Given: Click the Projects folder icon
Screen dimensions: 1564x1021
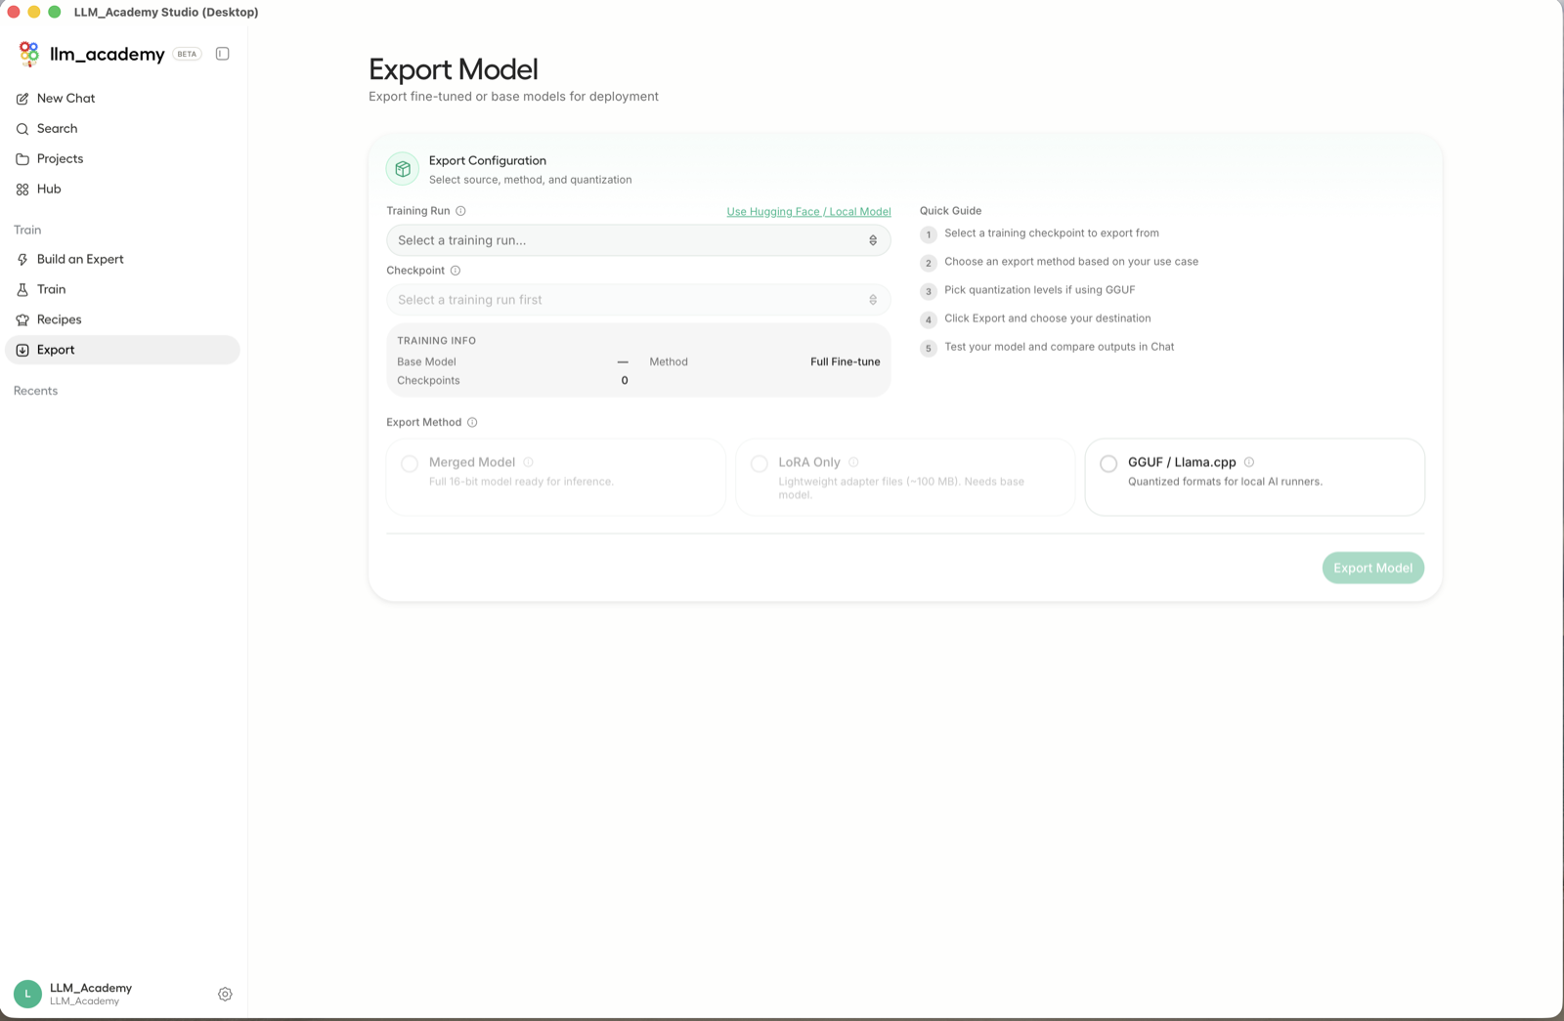Looking at the screenshot, I should pos(22,159).
